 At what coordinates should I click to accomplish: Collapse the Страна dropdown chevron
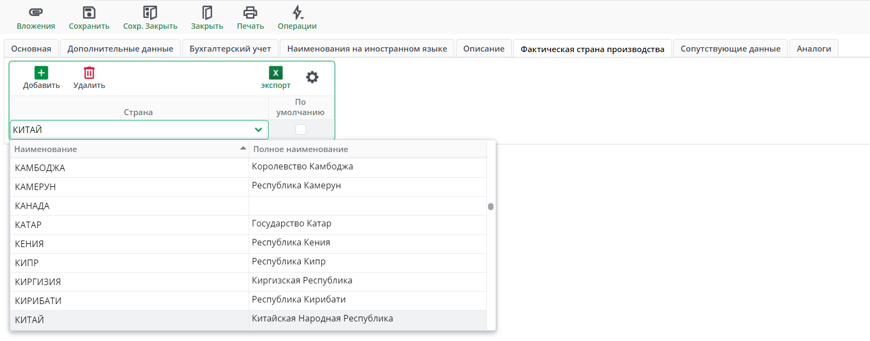(x=258, y=130)
